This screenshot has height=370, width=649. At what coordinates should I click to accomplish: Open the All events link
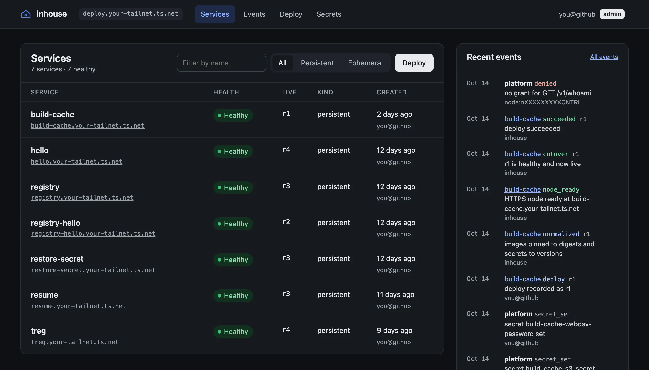click(x=604, y=57)
